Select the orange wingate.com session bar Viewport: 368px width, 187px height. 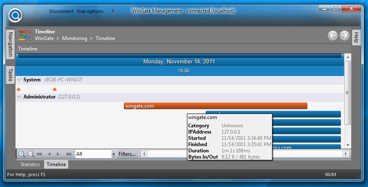click(x=215, y=106)
